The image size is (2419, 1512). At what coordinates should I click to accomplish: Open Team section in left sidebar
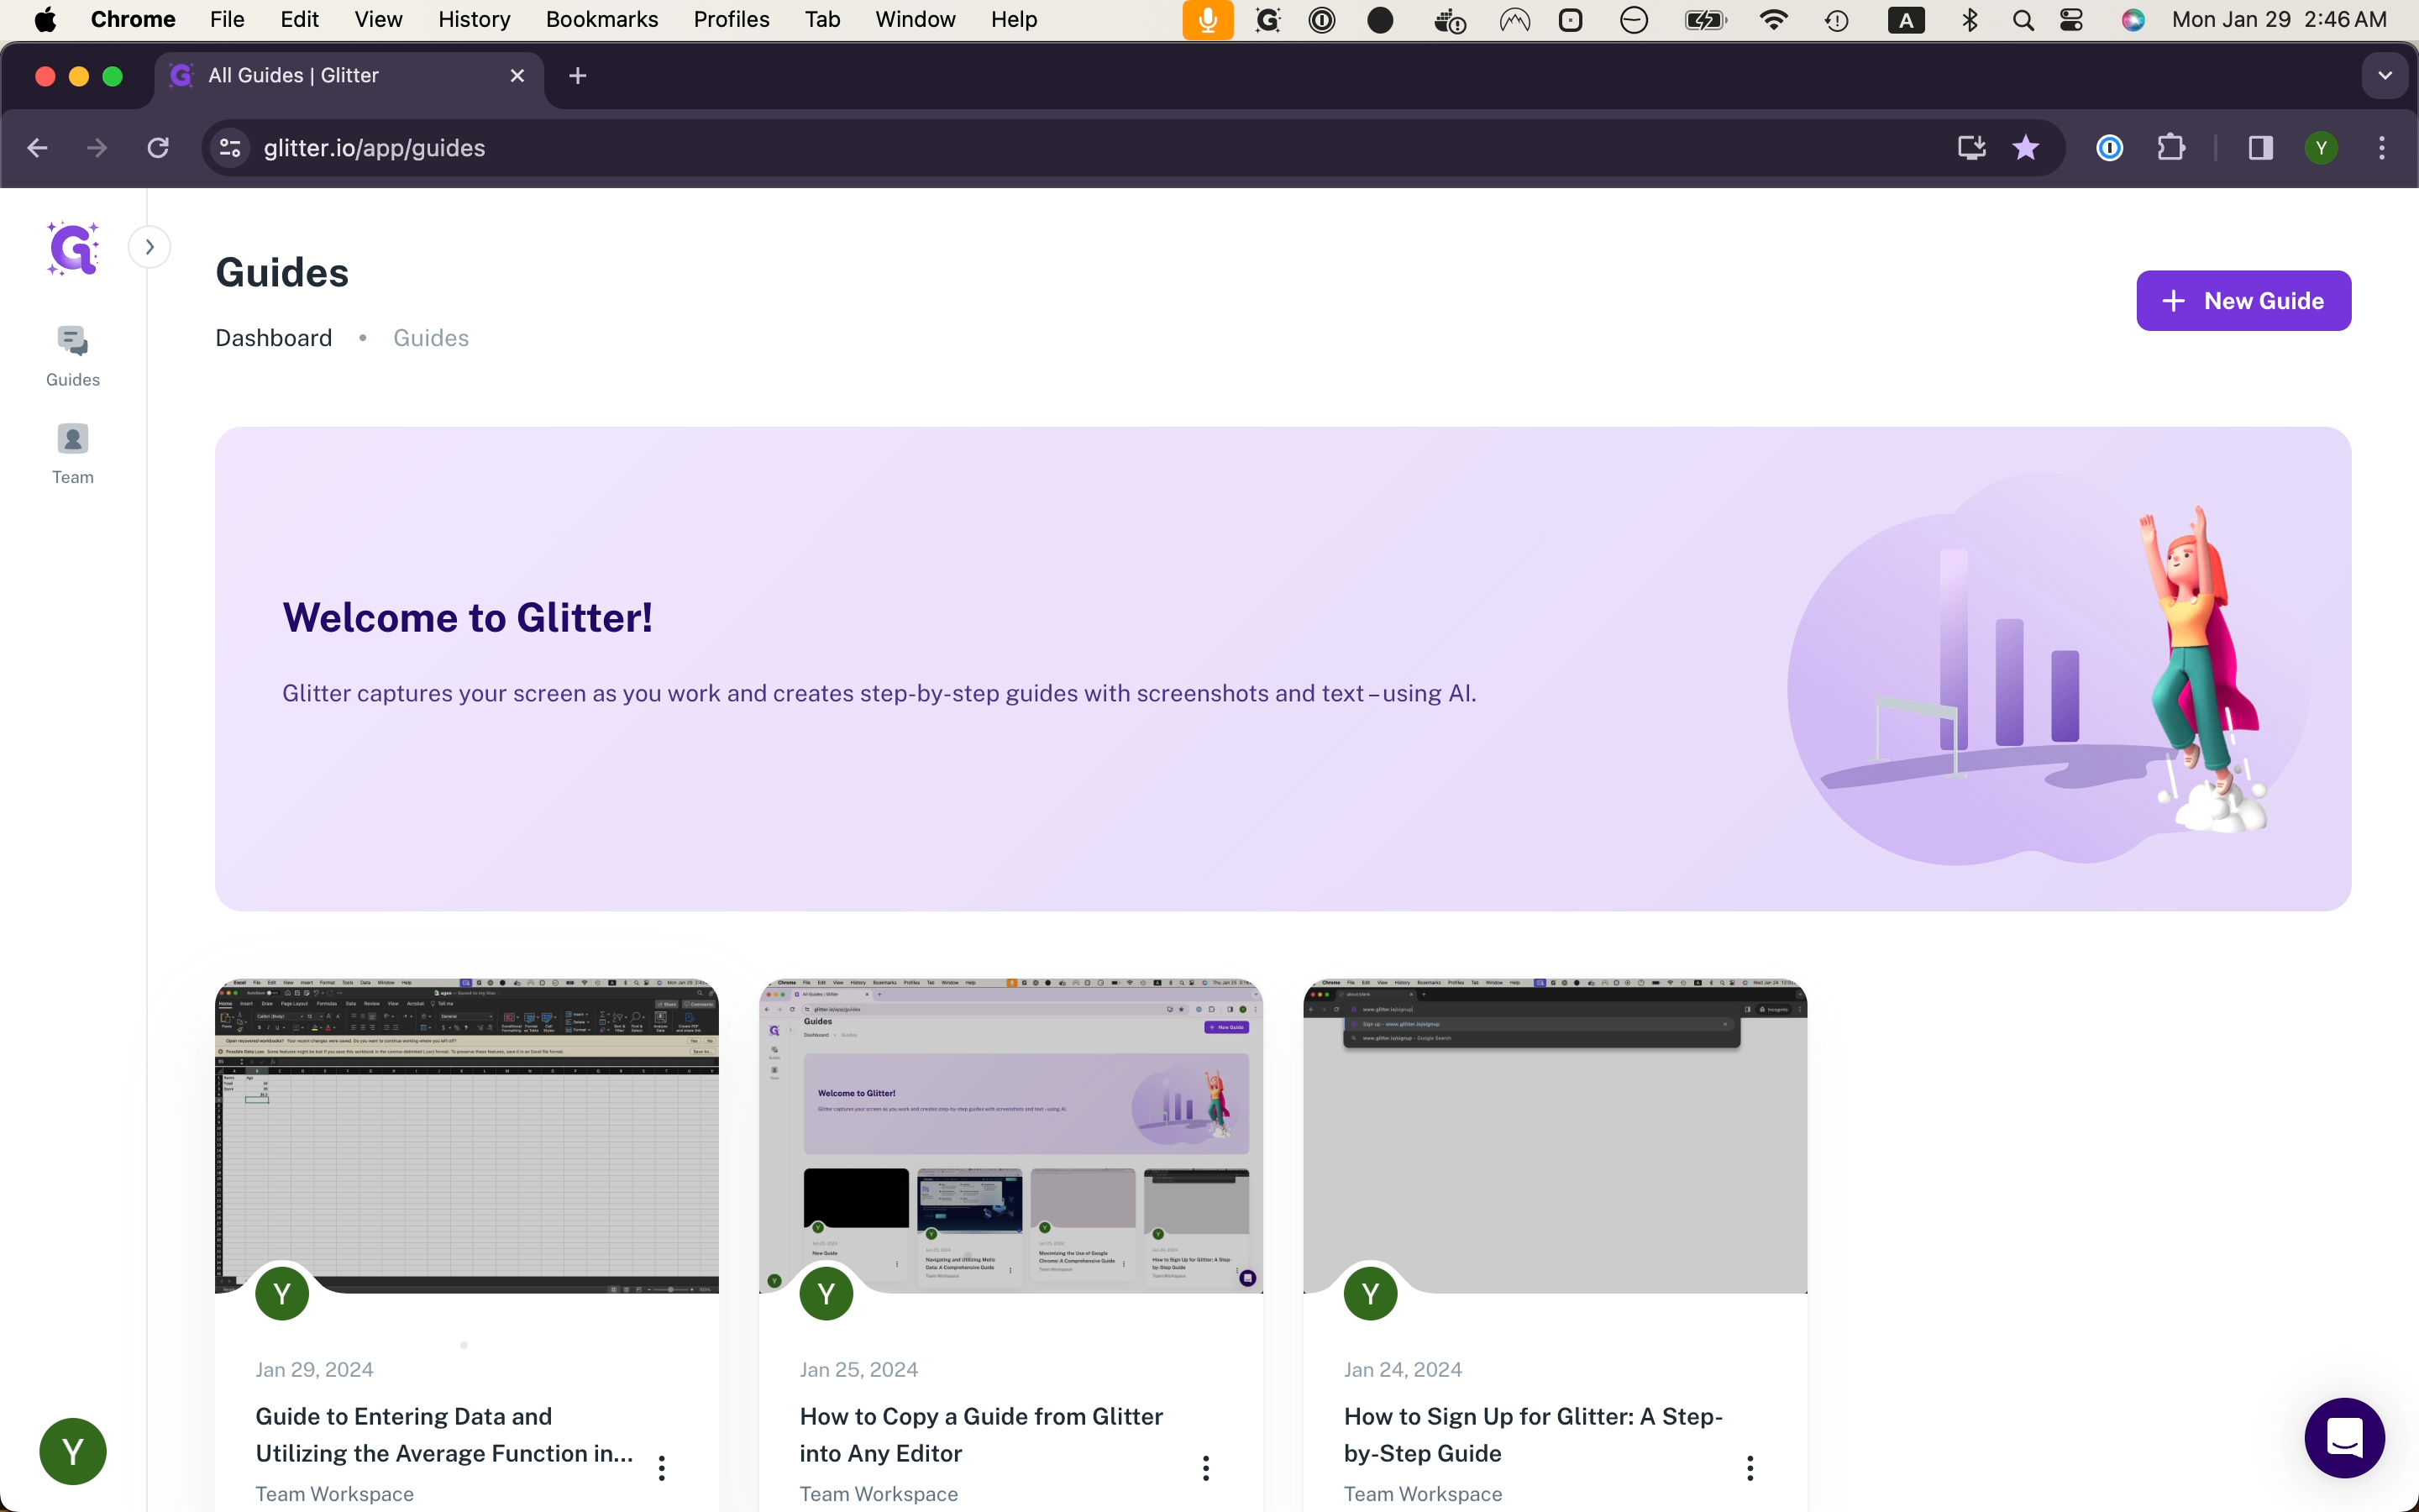point(73,454)
